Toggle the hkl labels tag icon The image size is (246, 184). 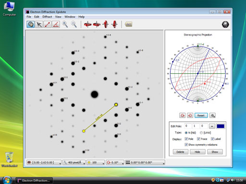click(128, 24)
